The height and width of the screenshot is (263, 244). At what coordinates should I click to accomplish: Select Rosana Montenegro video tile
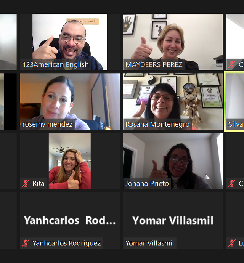pos(173,101)
